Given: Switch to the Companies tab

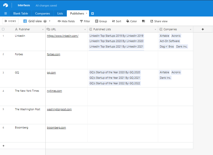Looking at the screenshot, I should (x=42, y=13).
